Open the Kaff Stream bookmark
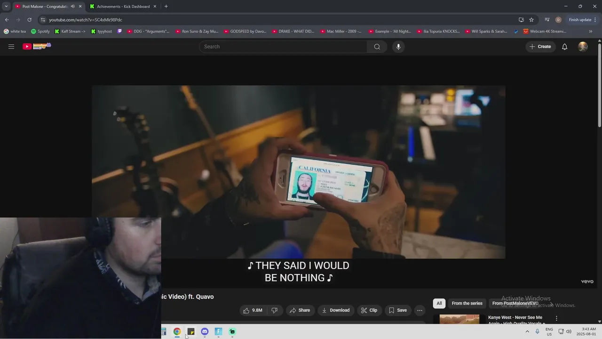 coord(70,32)
